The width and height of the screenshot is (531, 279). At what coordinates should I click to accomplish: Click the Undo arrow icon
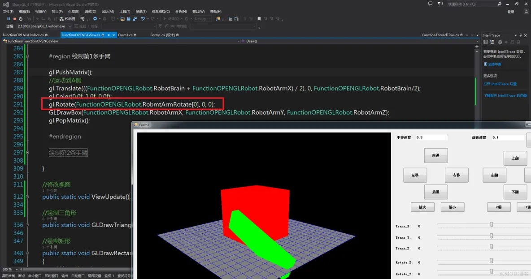pos(143,19)
